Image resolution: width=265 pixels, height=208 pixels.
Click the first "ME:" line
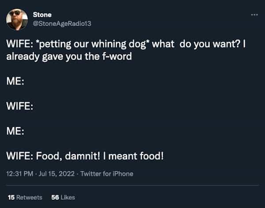click(x=15, y=82)
